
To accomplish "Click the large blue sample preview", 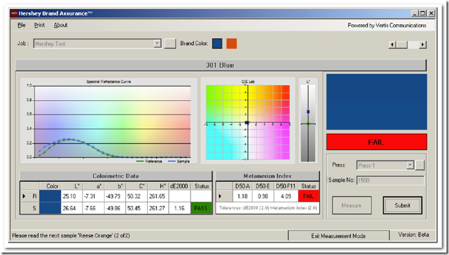I will point(376,102).
